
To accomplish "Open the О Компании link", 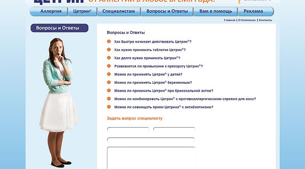I will tap(247, 20).
